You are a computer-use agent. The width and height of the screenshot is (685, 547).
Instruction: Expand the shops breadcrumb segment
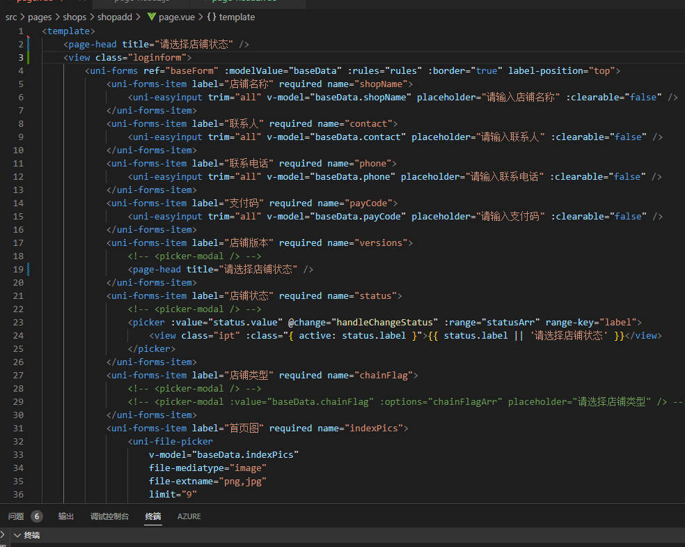pos(74,17)
